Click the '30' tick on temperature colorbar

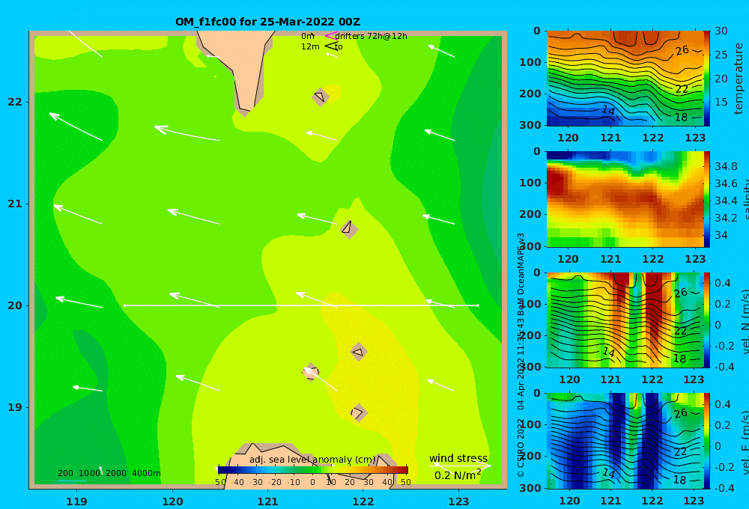(x=721, y=31)
